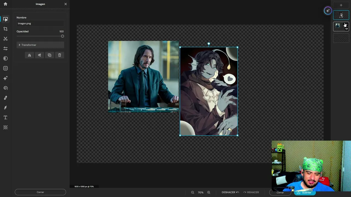Flip the image vertically
The image size is (351, 197).
point(39,55)
